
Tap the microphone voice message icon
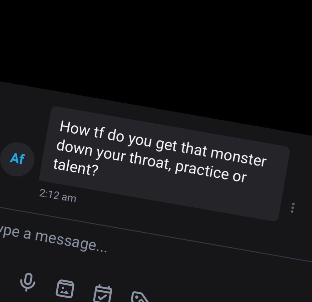tap(28, 282)
